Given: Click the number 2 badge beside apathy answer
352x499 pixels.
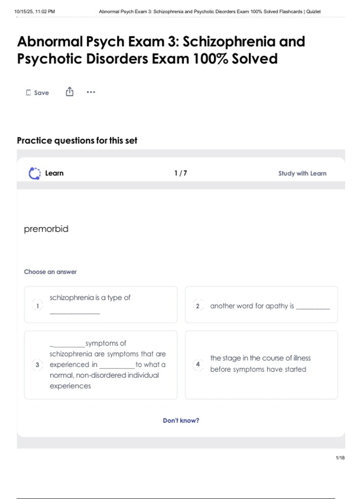Looking at the screenshot, I should tap(198, 306).
